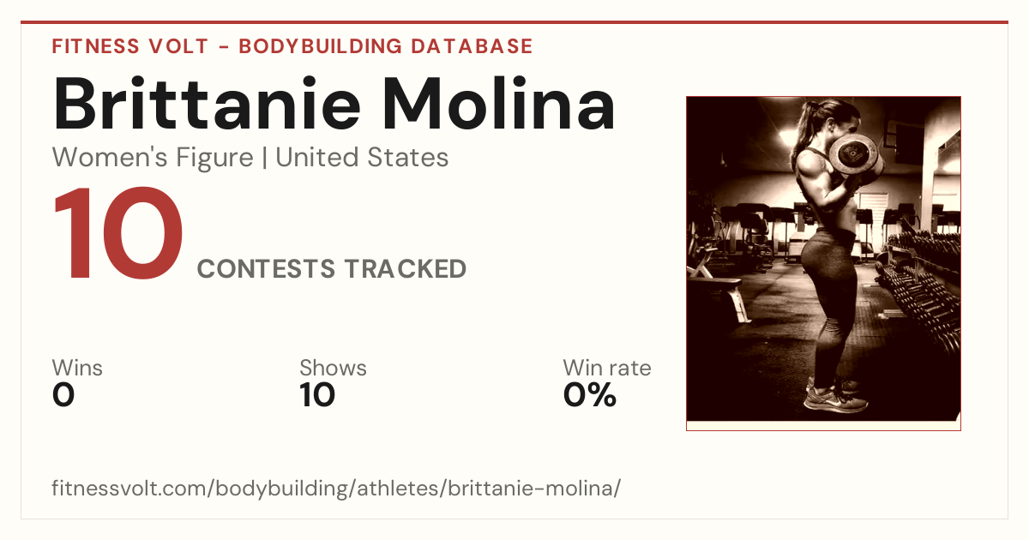Click the Shows label
Image resolution: width=1029 pixels, height=540 pixels.
coord(333,369)
